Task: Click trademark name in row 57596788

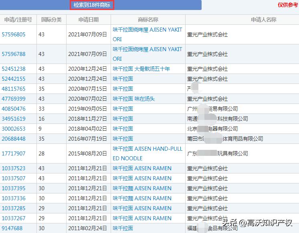Action: [147, 54]
